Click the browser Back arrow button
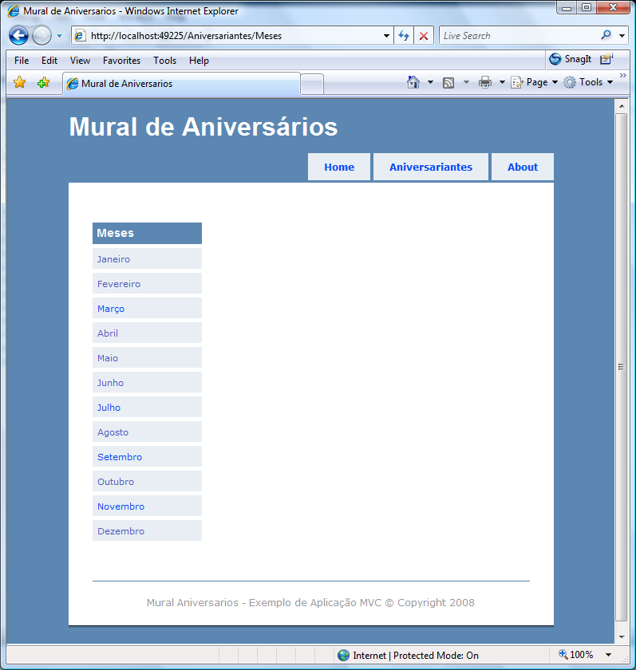The width and height of the screenshot is (636, 670). pos(18,36)
